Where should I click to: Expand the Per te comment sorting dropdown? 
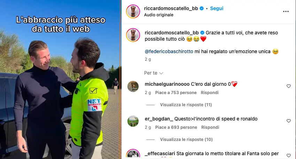[x=154, y=73]
